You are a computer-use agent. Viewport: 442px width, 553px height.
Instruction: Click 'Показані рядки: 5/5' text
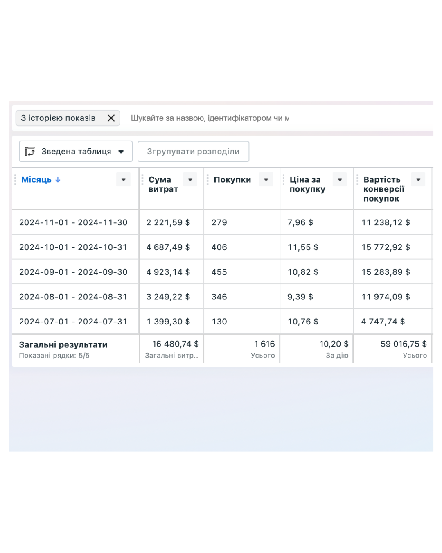click(x=54, y=356)
